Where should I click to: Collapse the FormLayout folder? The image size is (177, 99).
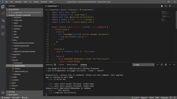click(x=18, y=63)
